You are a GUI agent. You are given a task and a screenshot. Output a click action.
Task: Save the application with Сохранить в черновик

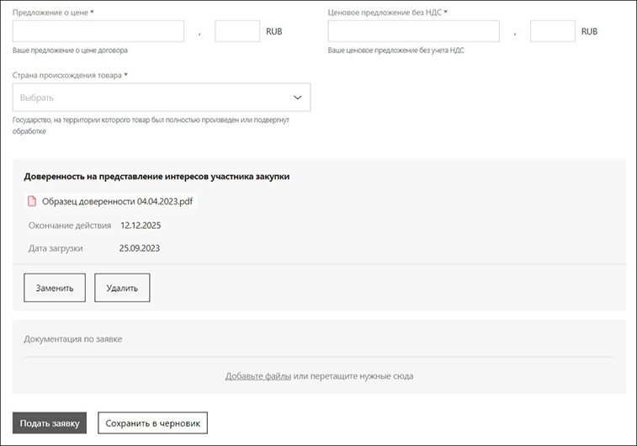click(x=153, y=422)
